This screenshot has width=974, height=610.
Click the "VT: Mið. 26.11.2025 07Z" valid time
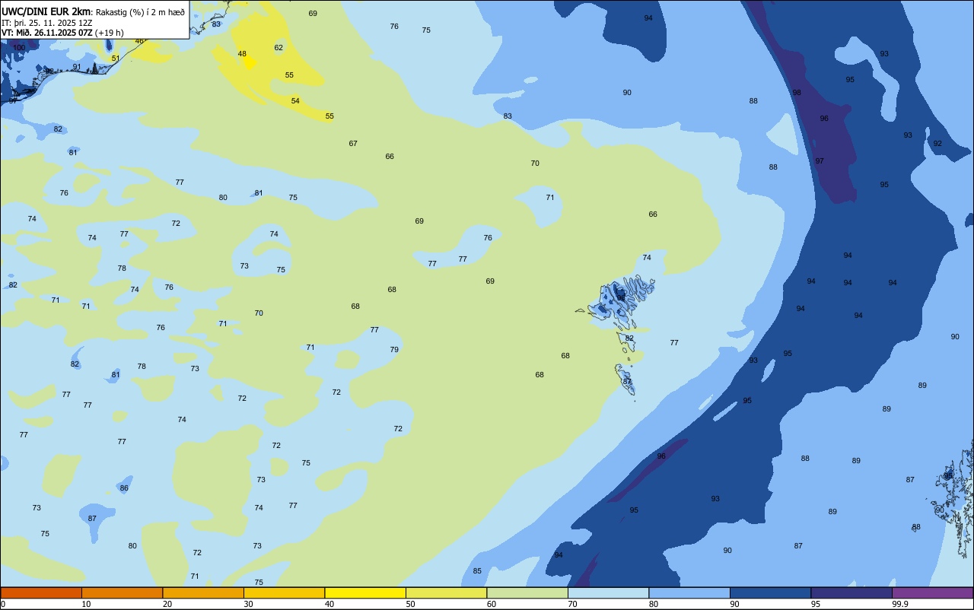click(x=46, y=33)
